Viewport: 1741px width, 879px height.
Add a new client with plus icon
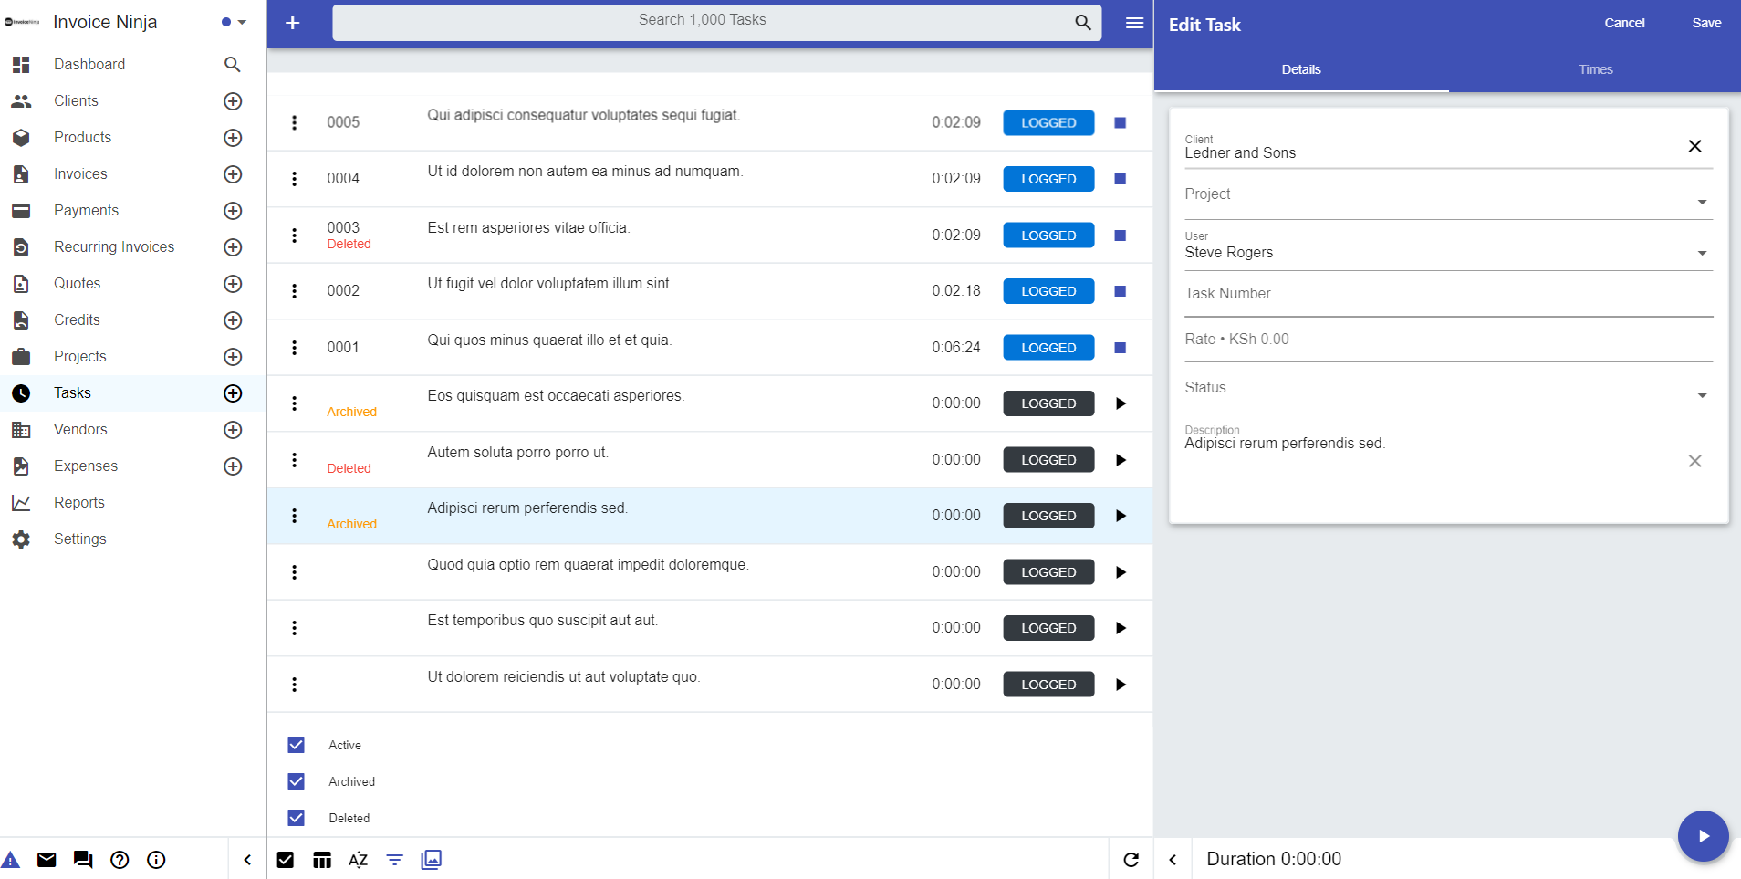(233, 101)
